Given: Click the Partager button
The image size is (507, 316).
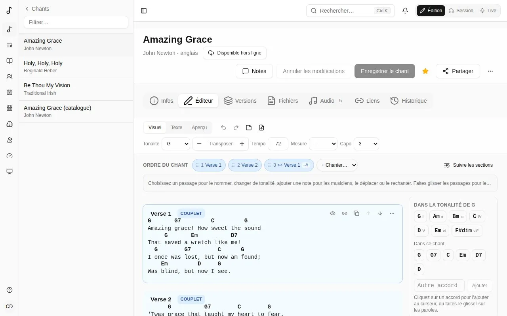Looking at the screenshot, I should (x=458, y=71).
